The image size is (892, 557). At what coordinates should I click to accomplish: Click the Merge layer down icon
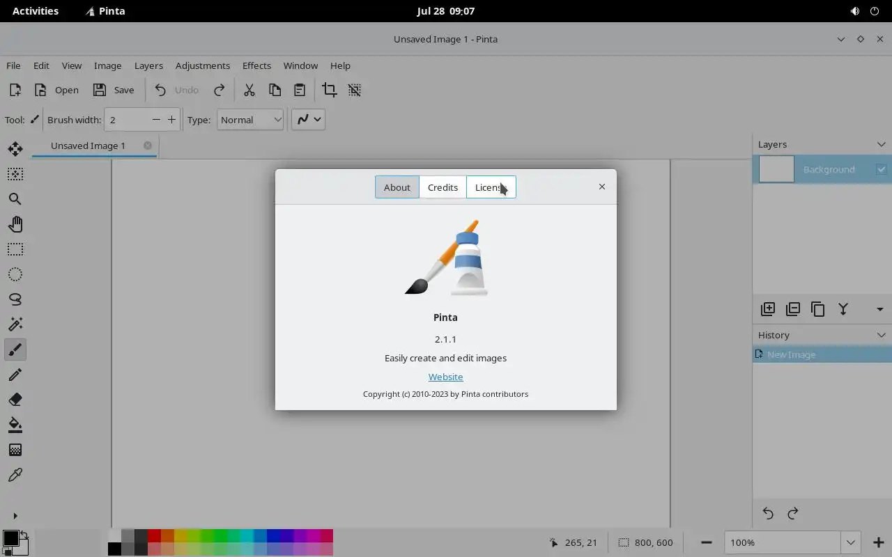tap(843, 309)
